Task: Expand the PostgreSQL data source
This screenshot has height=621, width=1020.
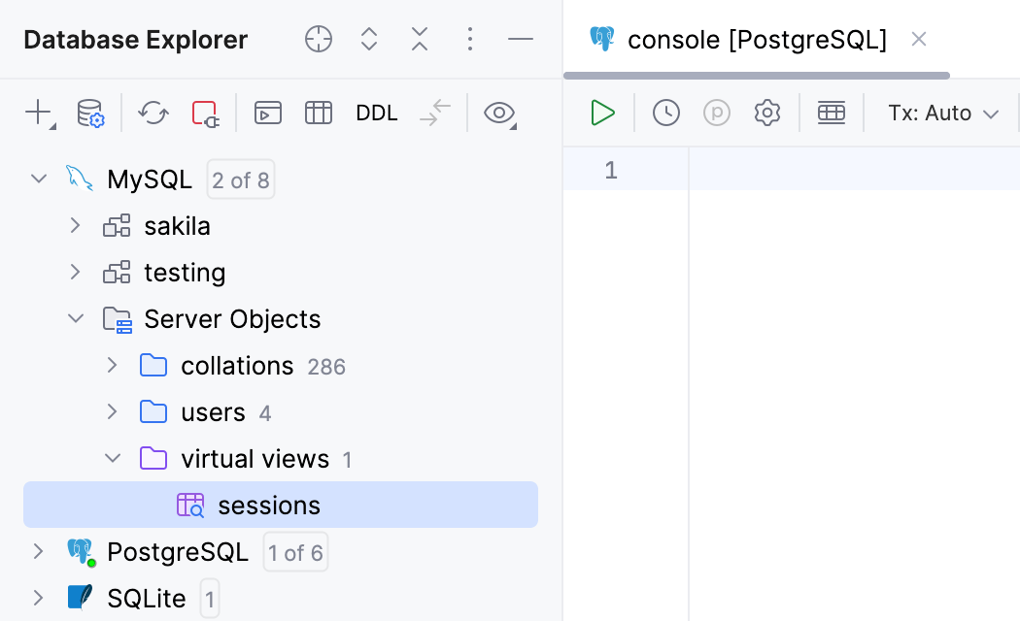Action: tap(38, 551)
